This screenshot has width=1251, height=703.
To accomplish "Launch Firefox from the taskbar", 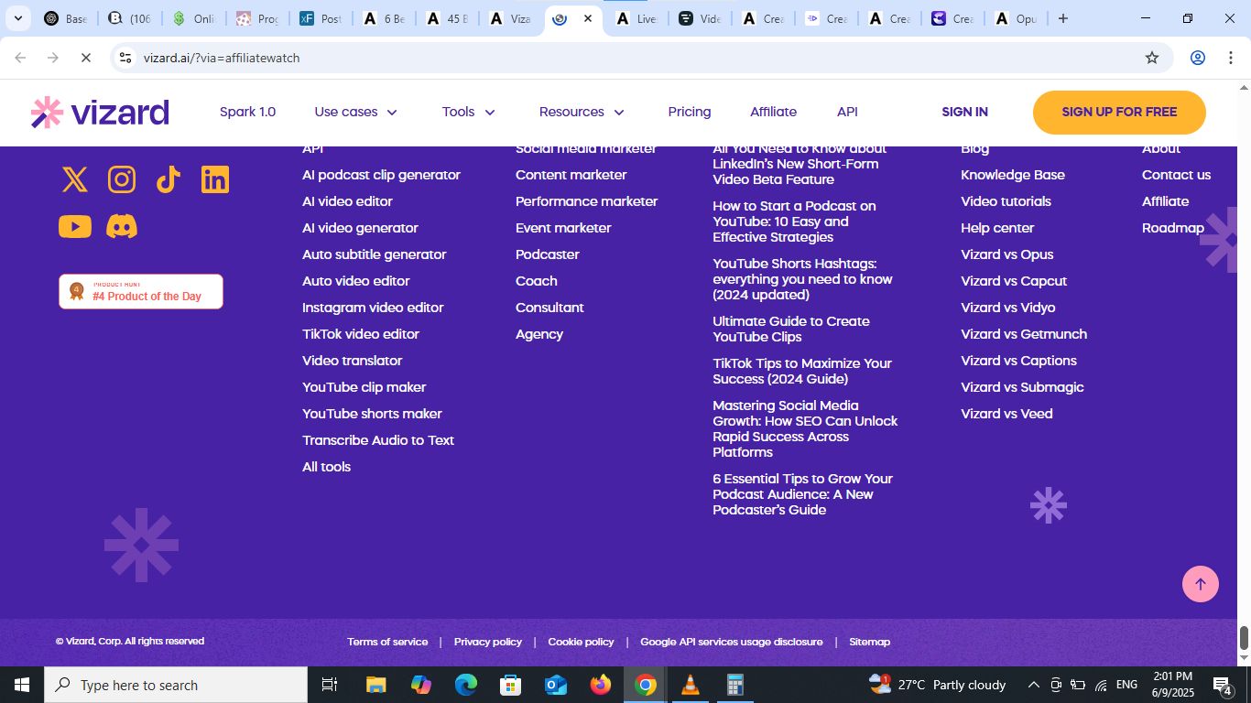I will (601, 685).
